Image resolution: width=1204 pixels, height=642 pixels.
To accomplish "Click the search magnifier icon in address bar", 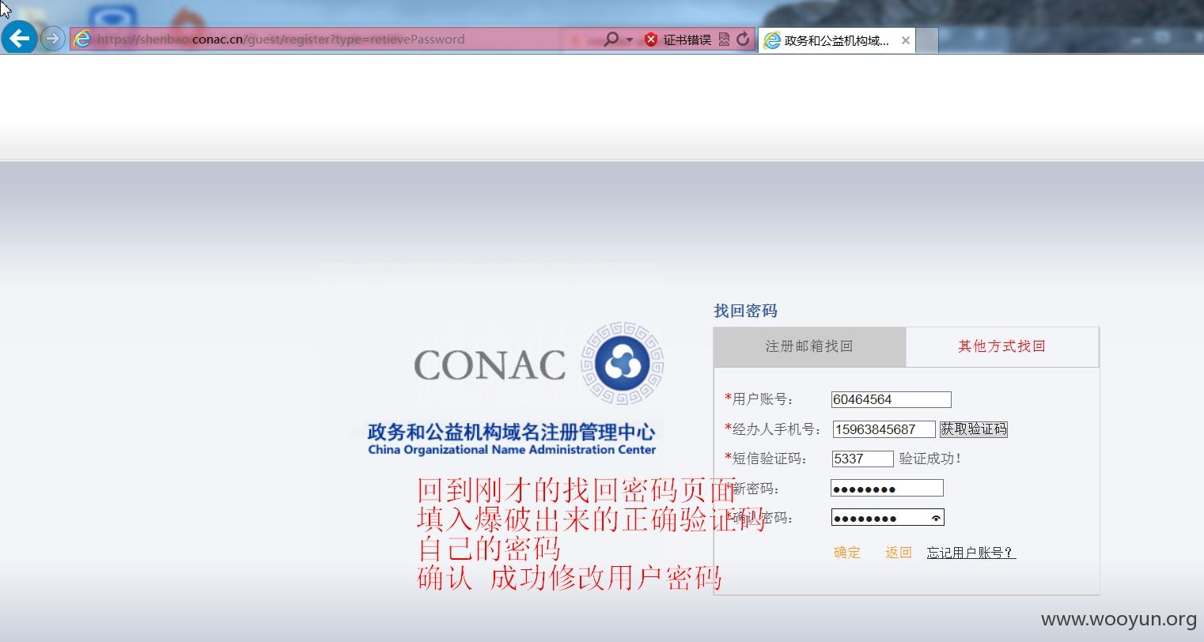I will [611, 39].
